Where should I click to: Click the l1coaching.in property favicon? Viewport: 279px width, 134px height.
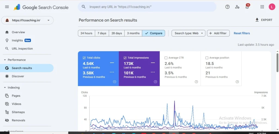pos(7,20)
